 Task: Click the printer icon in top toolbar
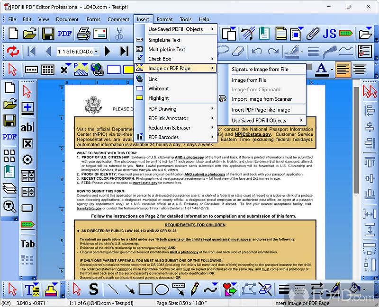(x=83, y=34)
